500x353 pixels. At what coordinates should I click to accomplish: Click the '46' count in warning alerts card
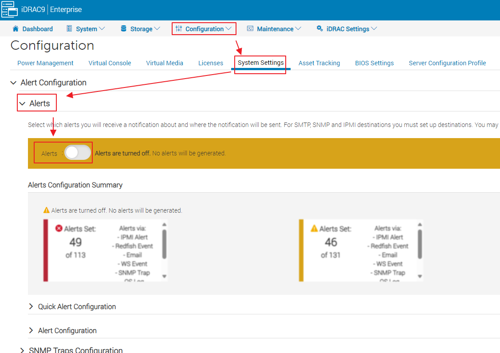pyautogui.click(x=331, y=242)
